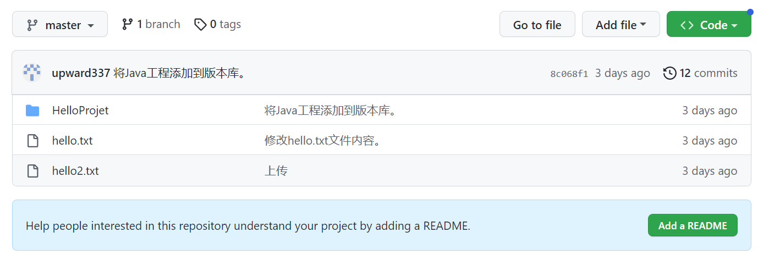Viewport: 758px width, 254px height.
Task: Open the hello.txt file link
Action: pos(73,141)
